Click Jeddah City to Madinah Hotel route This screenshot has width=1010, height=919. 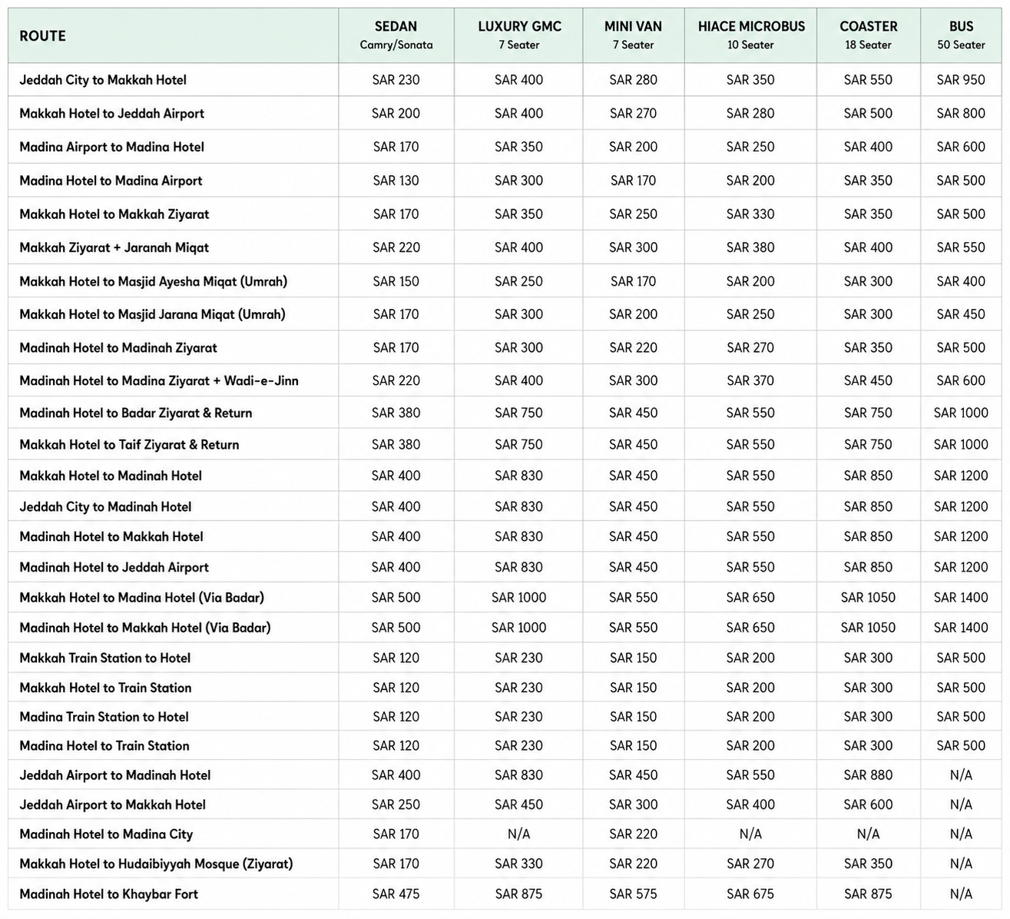click(x=105, y=506)
